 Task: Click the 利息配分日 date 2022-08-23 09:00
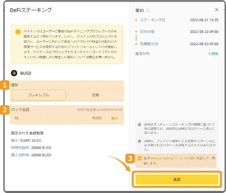(x=204, y=44)
